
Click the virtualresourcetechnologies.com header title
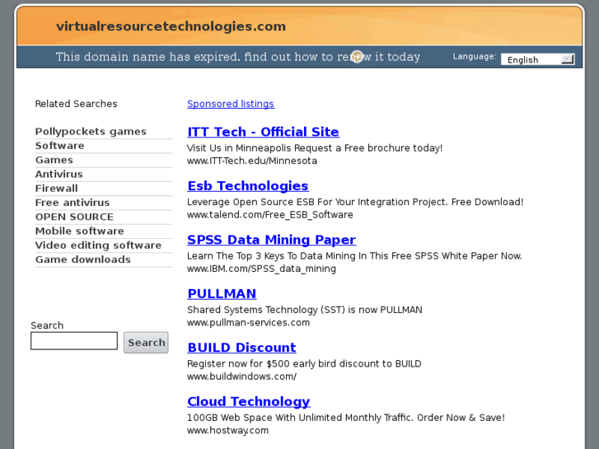pyautogui.click(x=171, y=26)
